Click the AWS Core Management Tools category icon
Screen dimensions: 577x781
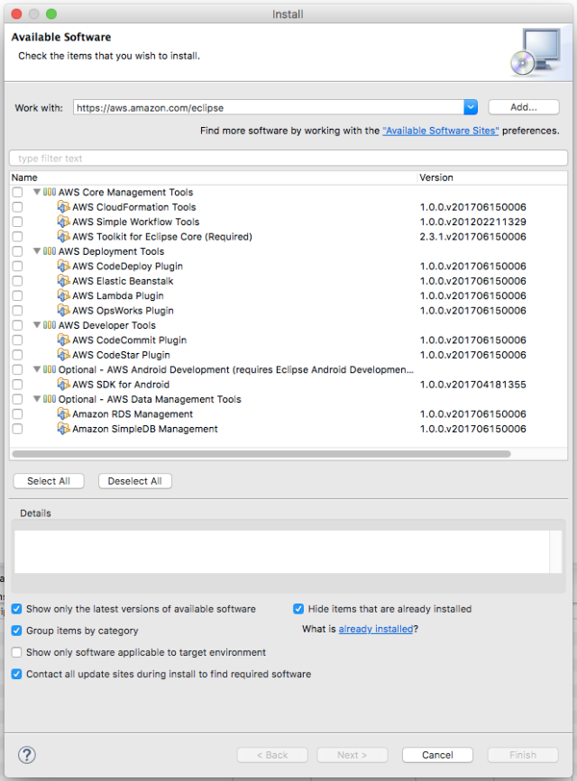point(50,192)
